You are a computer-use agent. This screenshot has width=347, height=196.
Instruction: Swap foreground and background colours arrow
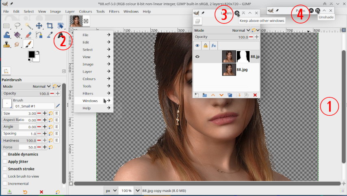(x=38, y=52)
